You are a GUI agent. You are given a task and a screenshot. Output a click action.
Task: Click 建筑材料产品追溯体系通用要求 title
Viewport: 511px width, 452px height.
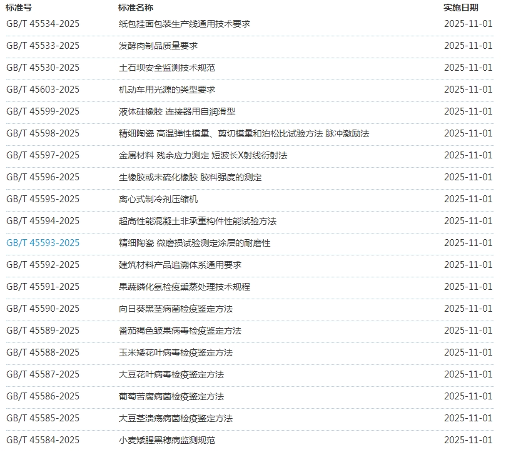click(180, 265)
